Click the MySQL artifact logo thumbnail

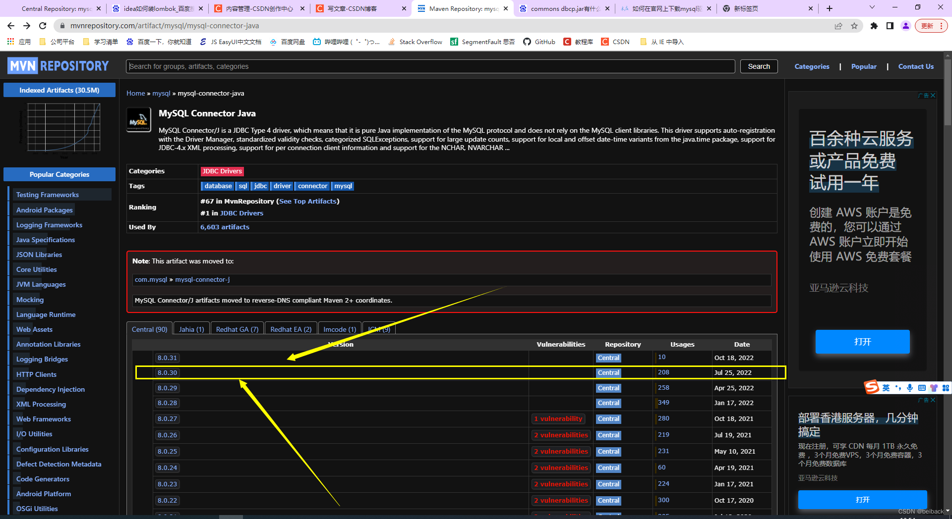pos(139,120)
